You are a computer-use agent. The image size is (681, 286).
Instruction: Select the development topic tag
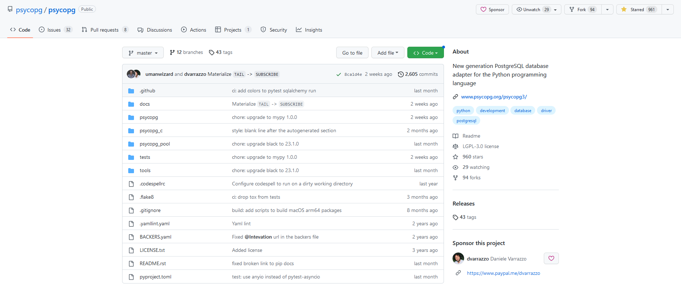pos(492,111)
